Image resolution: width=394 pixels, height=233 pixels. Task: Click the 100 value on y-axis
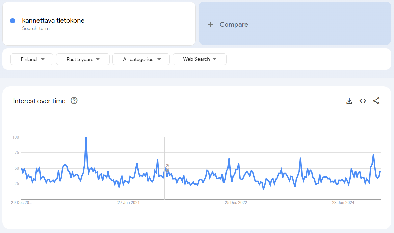[15, 137]
